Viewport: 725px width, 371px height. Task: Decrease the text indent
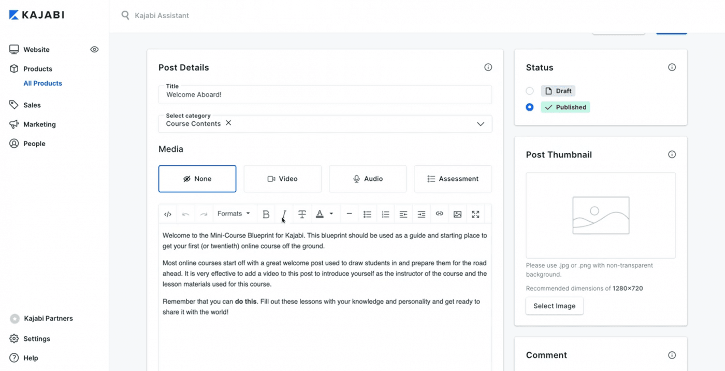tap(403, 214)
